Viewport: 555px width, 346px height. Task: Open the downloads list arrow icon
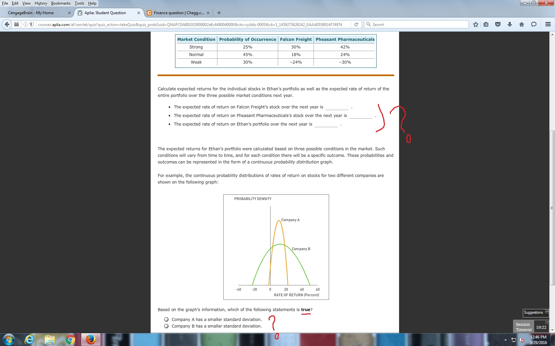point(509,24)
